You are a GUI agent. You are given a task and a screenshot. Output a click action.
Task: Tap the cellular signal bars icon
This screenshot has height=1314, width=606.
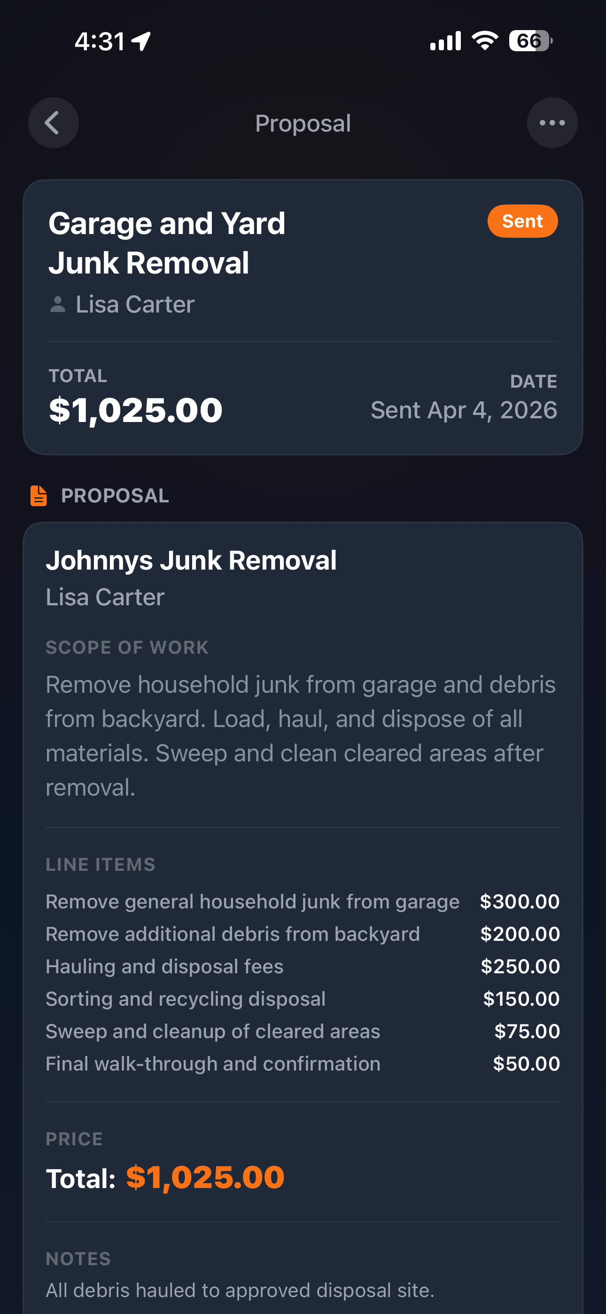point(445,41)
